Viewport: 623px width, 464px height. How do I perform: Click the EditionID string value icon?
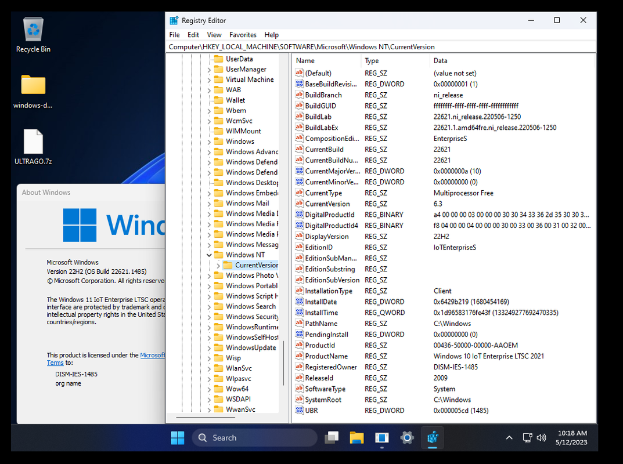299,247
